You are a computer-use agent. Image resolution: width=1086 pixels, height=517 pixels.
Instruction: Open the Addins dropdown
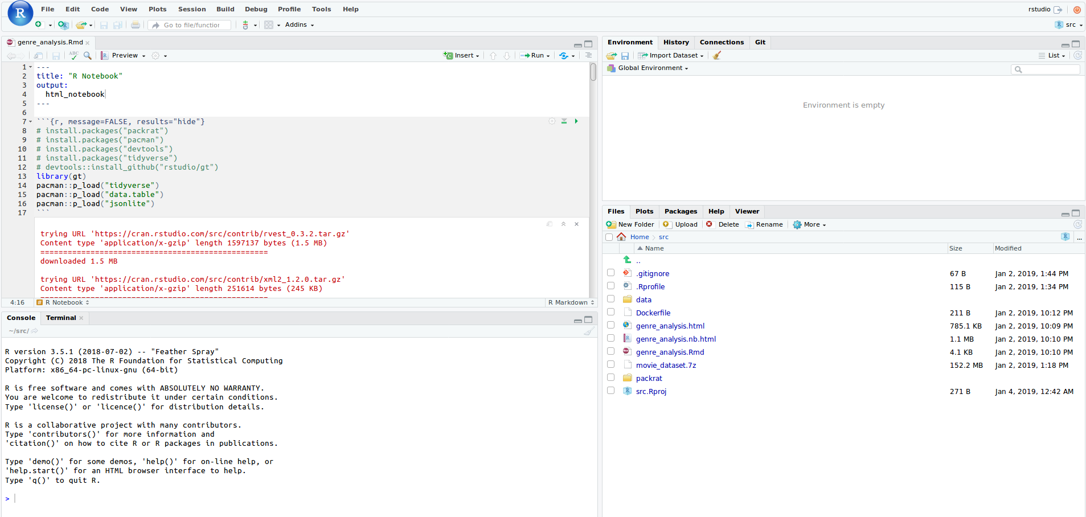[x=300, y=24]
